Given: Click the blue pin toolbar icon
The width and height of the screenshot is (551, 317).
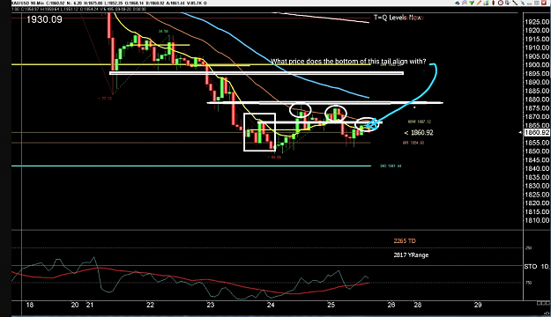Looking at the screenshot, I should pos(523,4).
